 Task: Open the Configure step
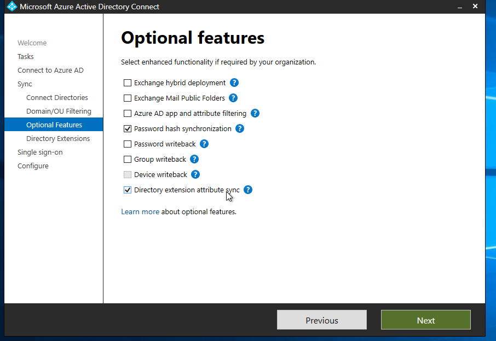[x=33, y=166]
